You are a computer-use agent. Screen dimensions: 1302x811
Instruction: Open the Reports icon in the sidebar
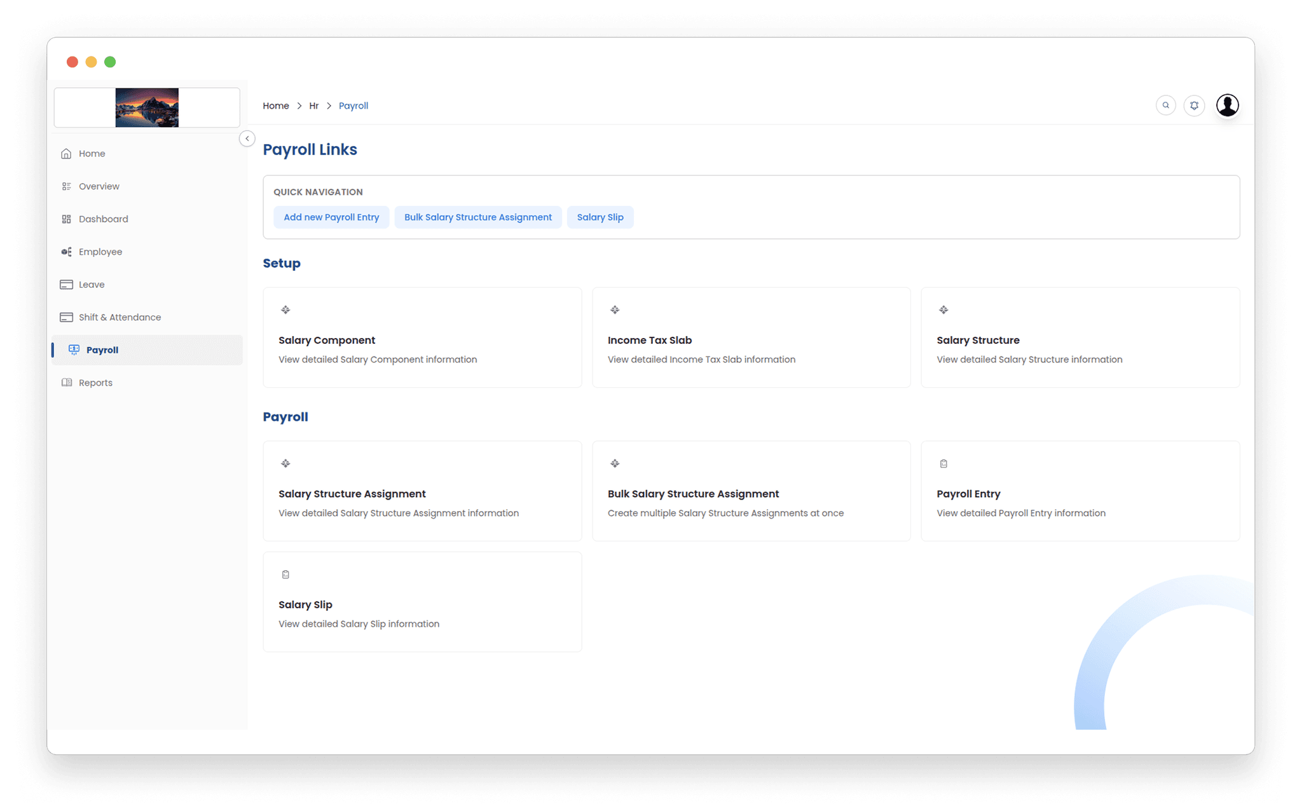point(67,382)
